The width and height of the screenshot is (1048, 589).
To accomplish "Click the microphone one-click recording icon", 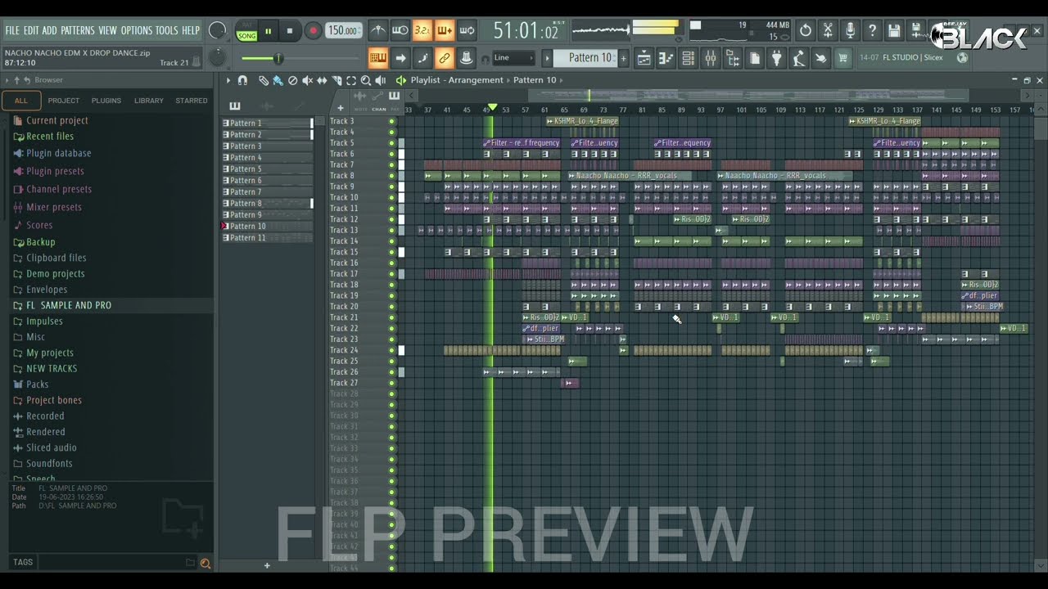I will [850, 30].
